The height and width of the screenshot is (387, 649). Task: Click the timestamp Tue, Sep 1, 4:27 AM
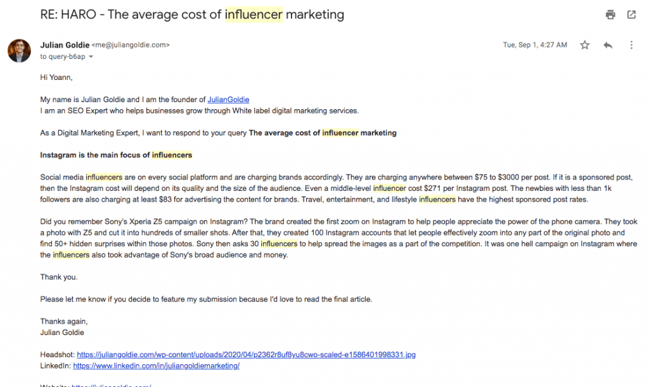(x=535, y=45)
